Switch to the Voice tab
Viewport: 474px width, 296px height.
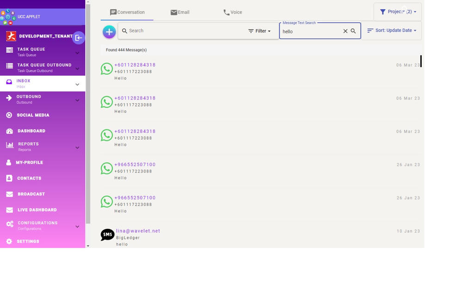click(232, 12)
